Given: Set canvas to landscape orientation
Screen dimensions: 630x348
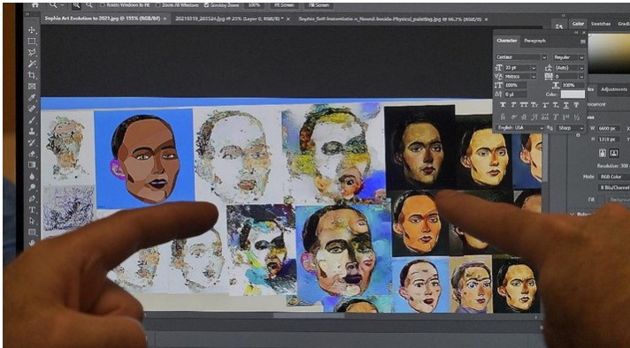Looking at the screenshot, I should coord(614,153).
